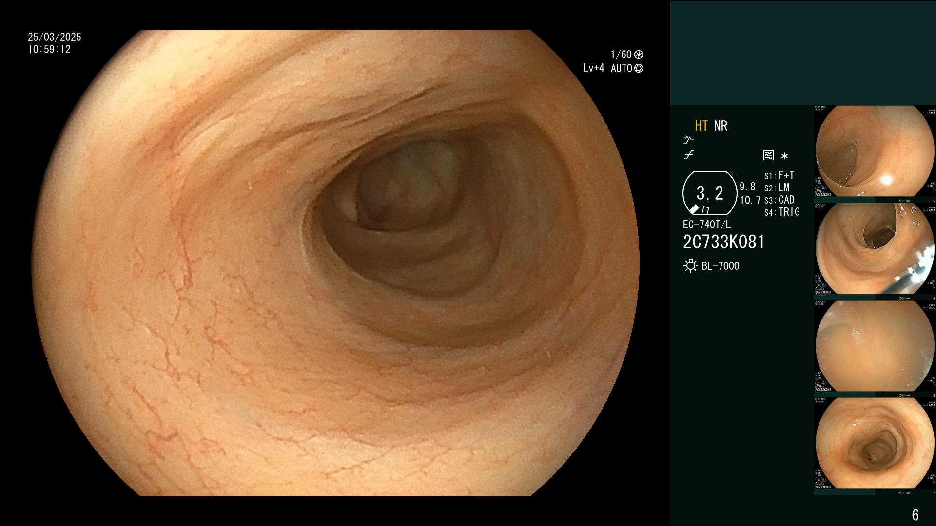The height and width of the screenshot is (526, 936).
Task: Click the date 25/03/2025
Action: click(55, 37)
